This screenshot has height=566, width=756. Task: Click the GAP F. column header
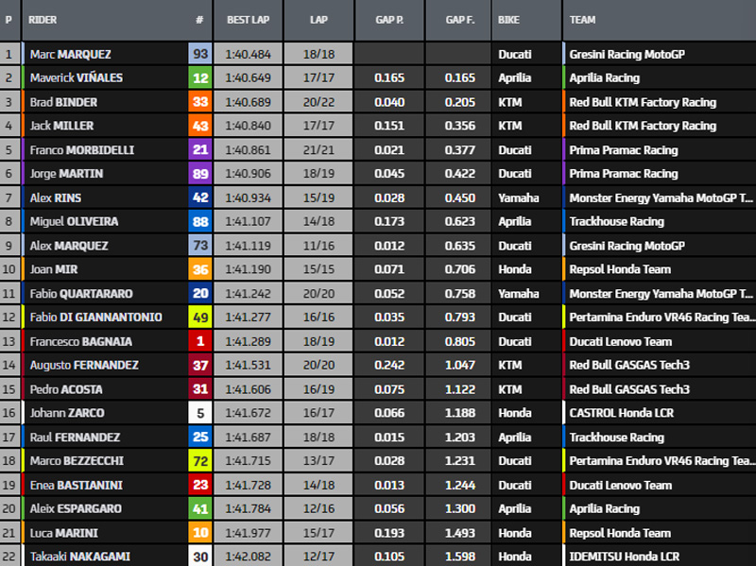point(457,20)
